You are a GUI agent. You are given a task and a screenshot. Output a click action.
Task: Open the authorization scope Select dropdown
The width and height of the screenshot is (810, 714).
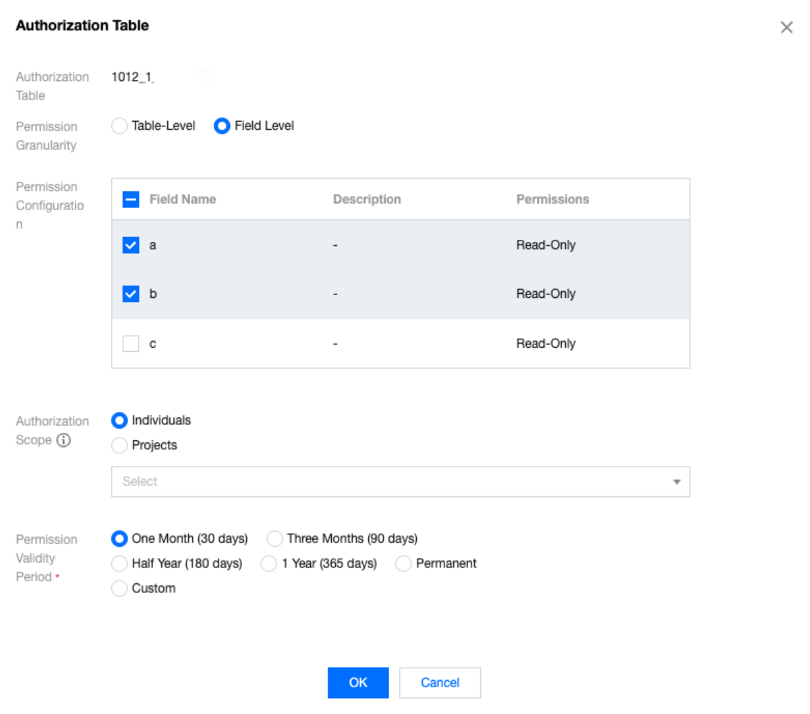tap(394, 482)
